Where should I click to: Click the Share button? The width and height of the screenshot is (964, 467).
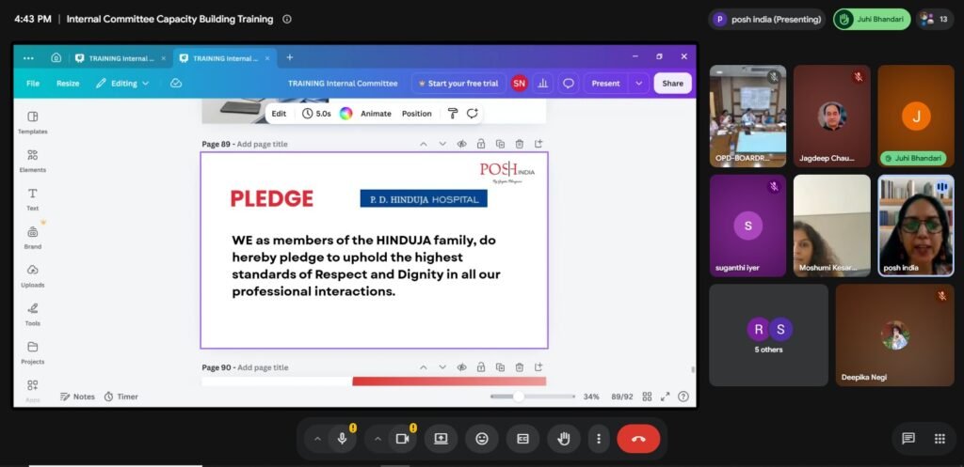pos(672,84)
